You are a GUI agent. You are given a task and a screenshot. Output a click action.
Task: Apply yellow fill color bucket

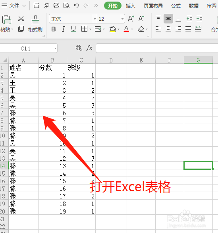(x=113, y=29)
